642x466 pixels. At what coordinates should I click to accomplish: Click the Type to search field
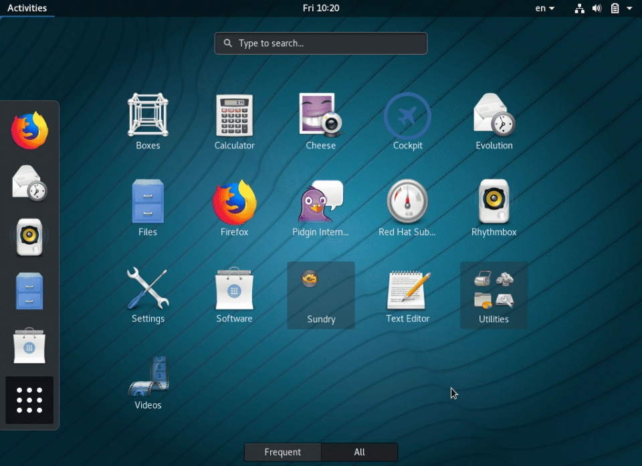coord(321,43)
